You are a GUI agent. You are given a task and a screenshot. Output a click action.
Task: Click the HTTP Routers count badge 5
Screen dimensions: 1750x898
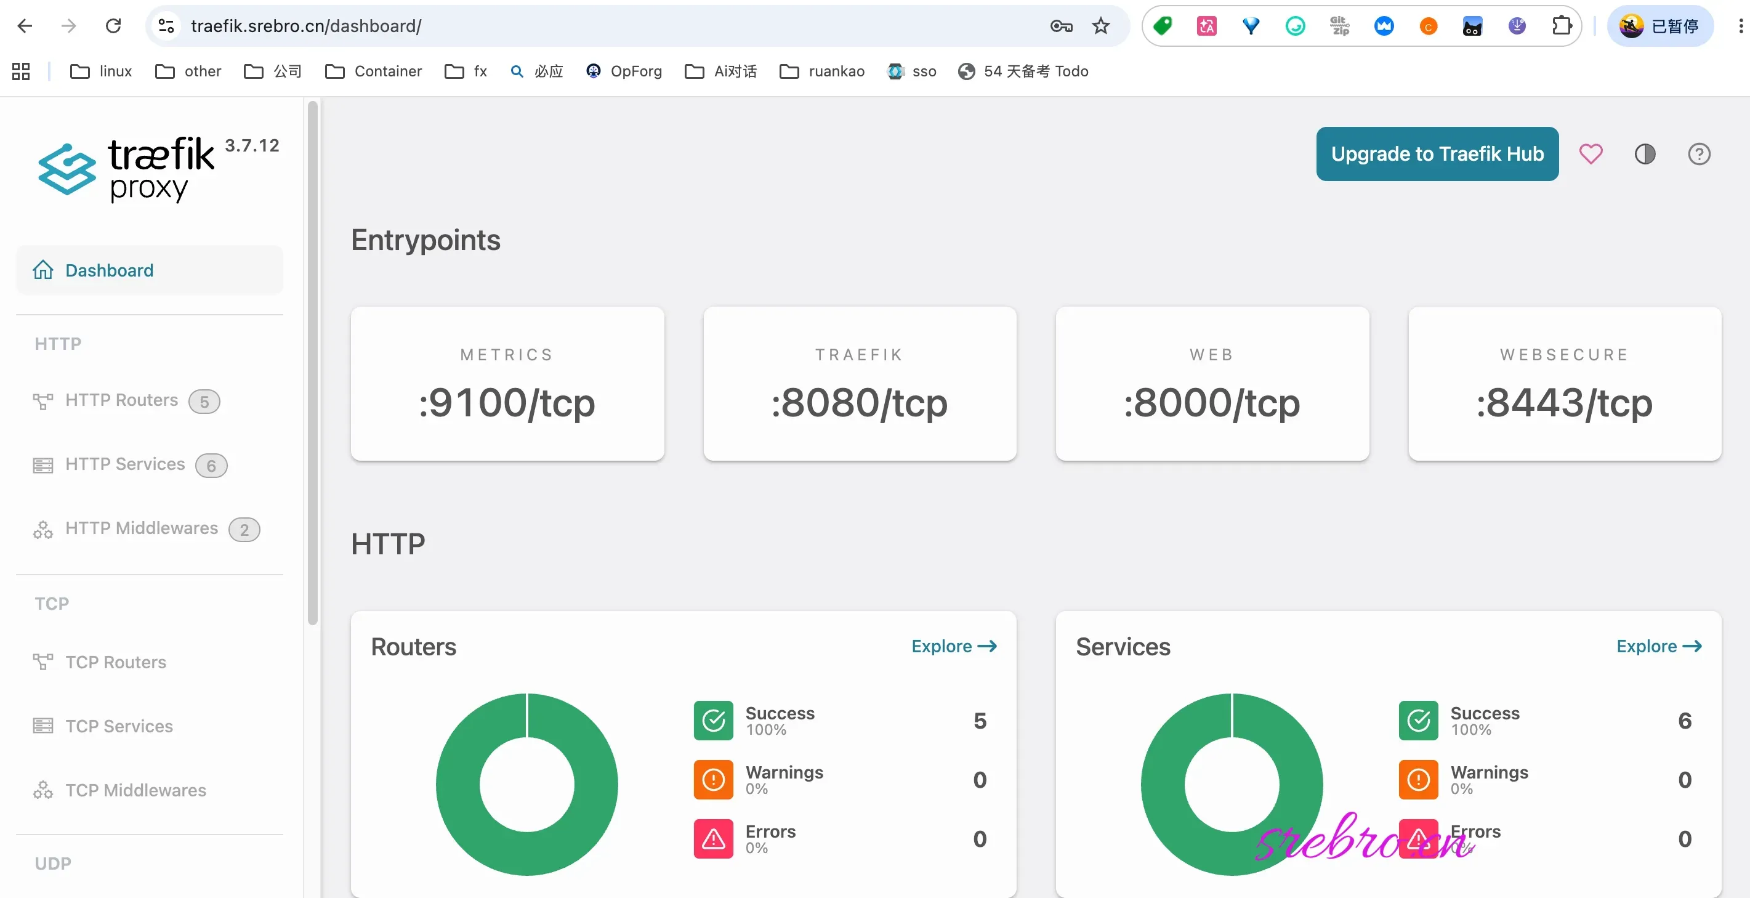[204, 402]
